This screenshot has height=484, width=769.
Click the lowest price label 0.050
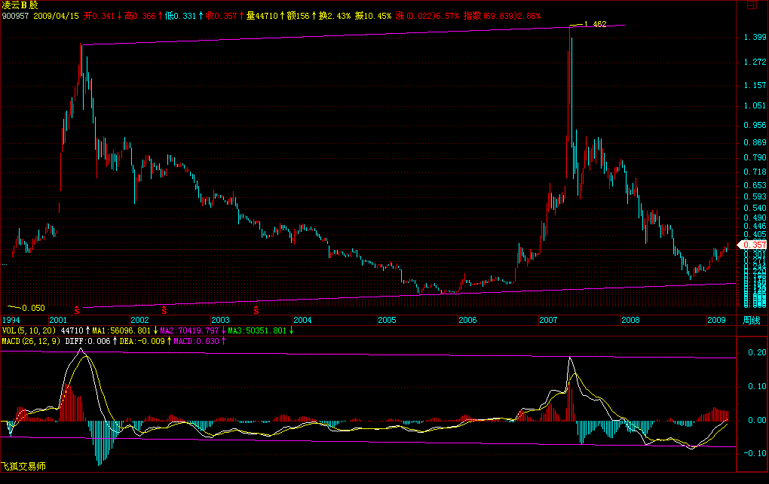33,308
